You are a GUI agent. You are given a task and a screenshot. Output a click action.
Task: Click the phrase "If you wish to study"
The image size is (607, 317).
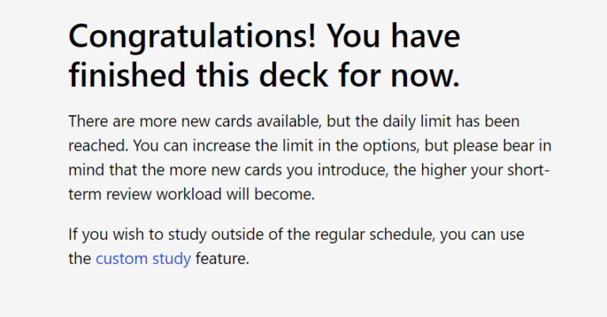pos(136,234)
